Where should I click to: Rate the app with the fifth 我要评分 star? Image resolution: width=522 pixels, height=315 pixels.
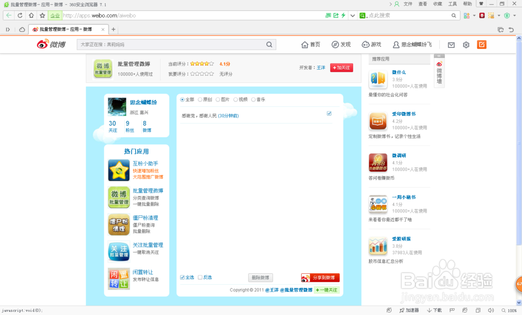point(211,74)
